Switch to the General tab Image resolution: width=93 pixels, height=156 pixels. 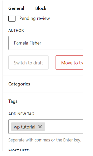16,8
